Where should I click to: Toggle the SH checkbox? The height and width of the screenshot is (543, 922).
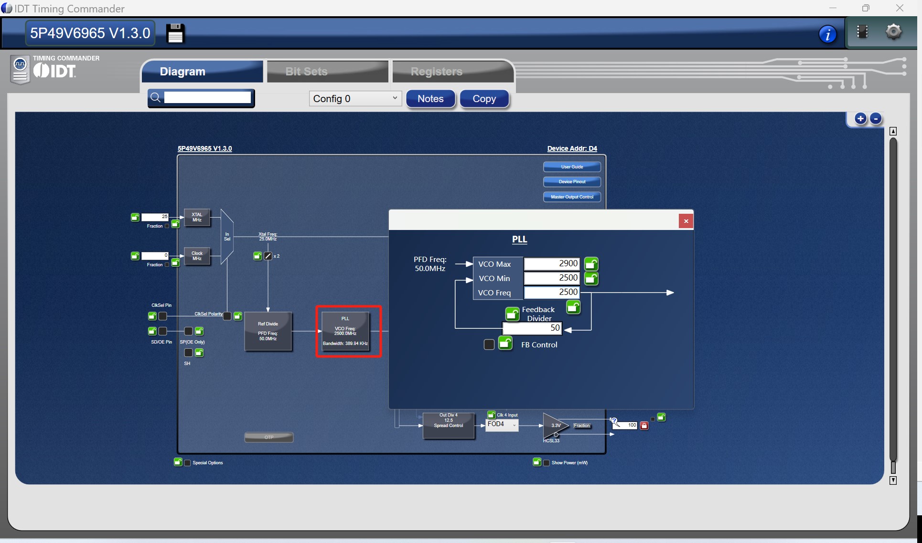click(189, 353)
